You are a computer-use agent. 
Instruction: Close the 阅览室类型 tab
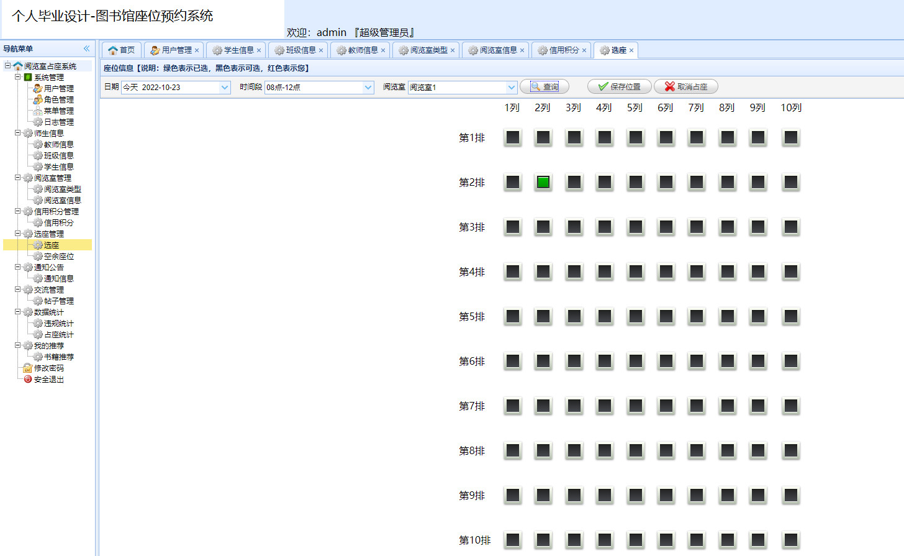[453, 50]
